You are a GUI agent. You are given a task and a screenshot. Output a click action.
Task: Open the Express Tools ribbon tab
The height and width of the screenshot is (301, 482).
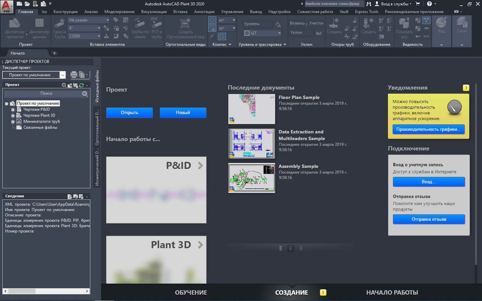click(367, 12)
